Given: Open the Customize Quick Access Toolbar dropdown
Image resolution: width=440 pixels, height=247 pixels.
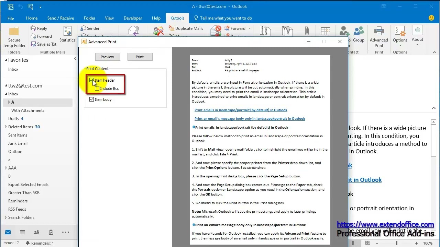Looking at the screenshot, I should [40, 7].
